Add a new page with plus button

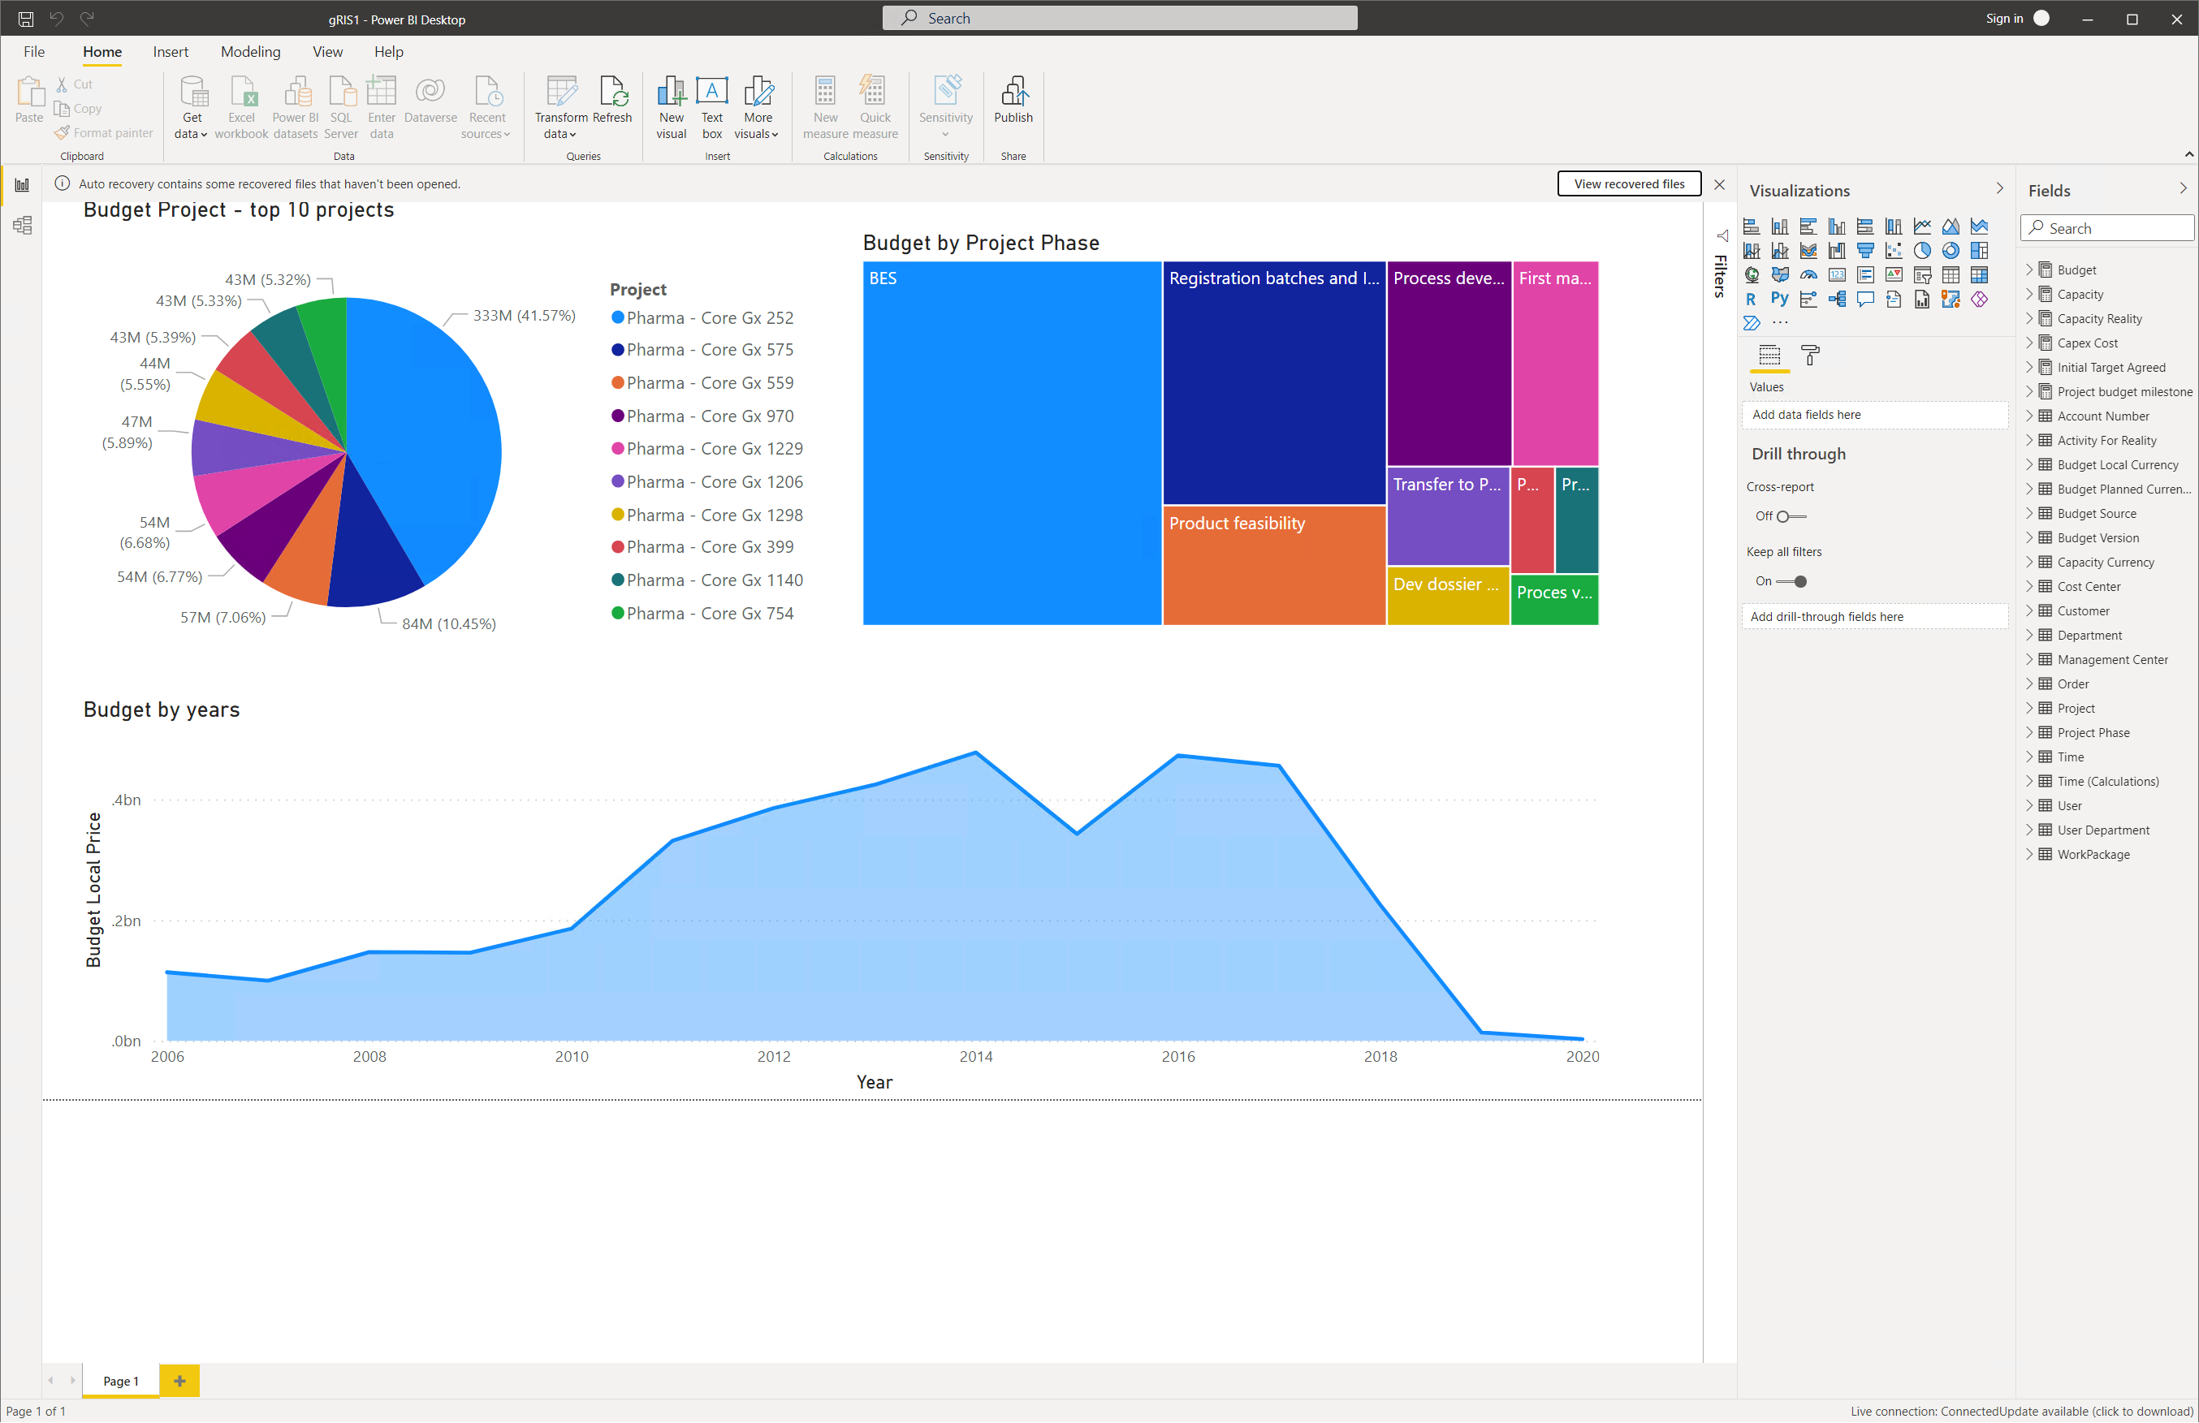pyautogui.click(x=179, y=1381)
